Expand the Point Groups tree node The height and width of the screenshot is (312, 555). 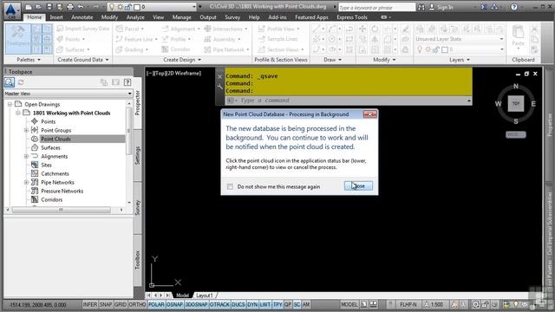point(26,130)
